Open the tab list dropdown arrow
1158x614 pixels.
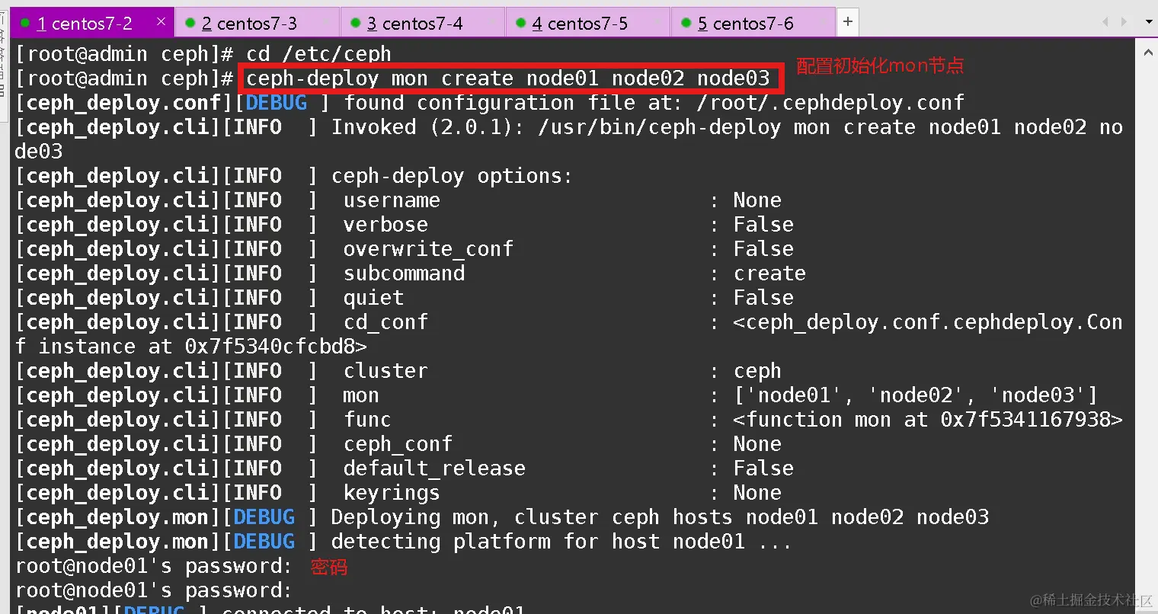pos(1149,22)
